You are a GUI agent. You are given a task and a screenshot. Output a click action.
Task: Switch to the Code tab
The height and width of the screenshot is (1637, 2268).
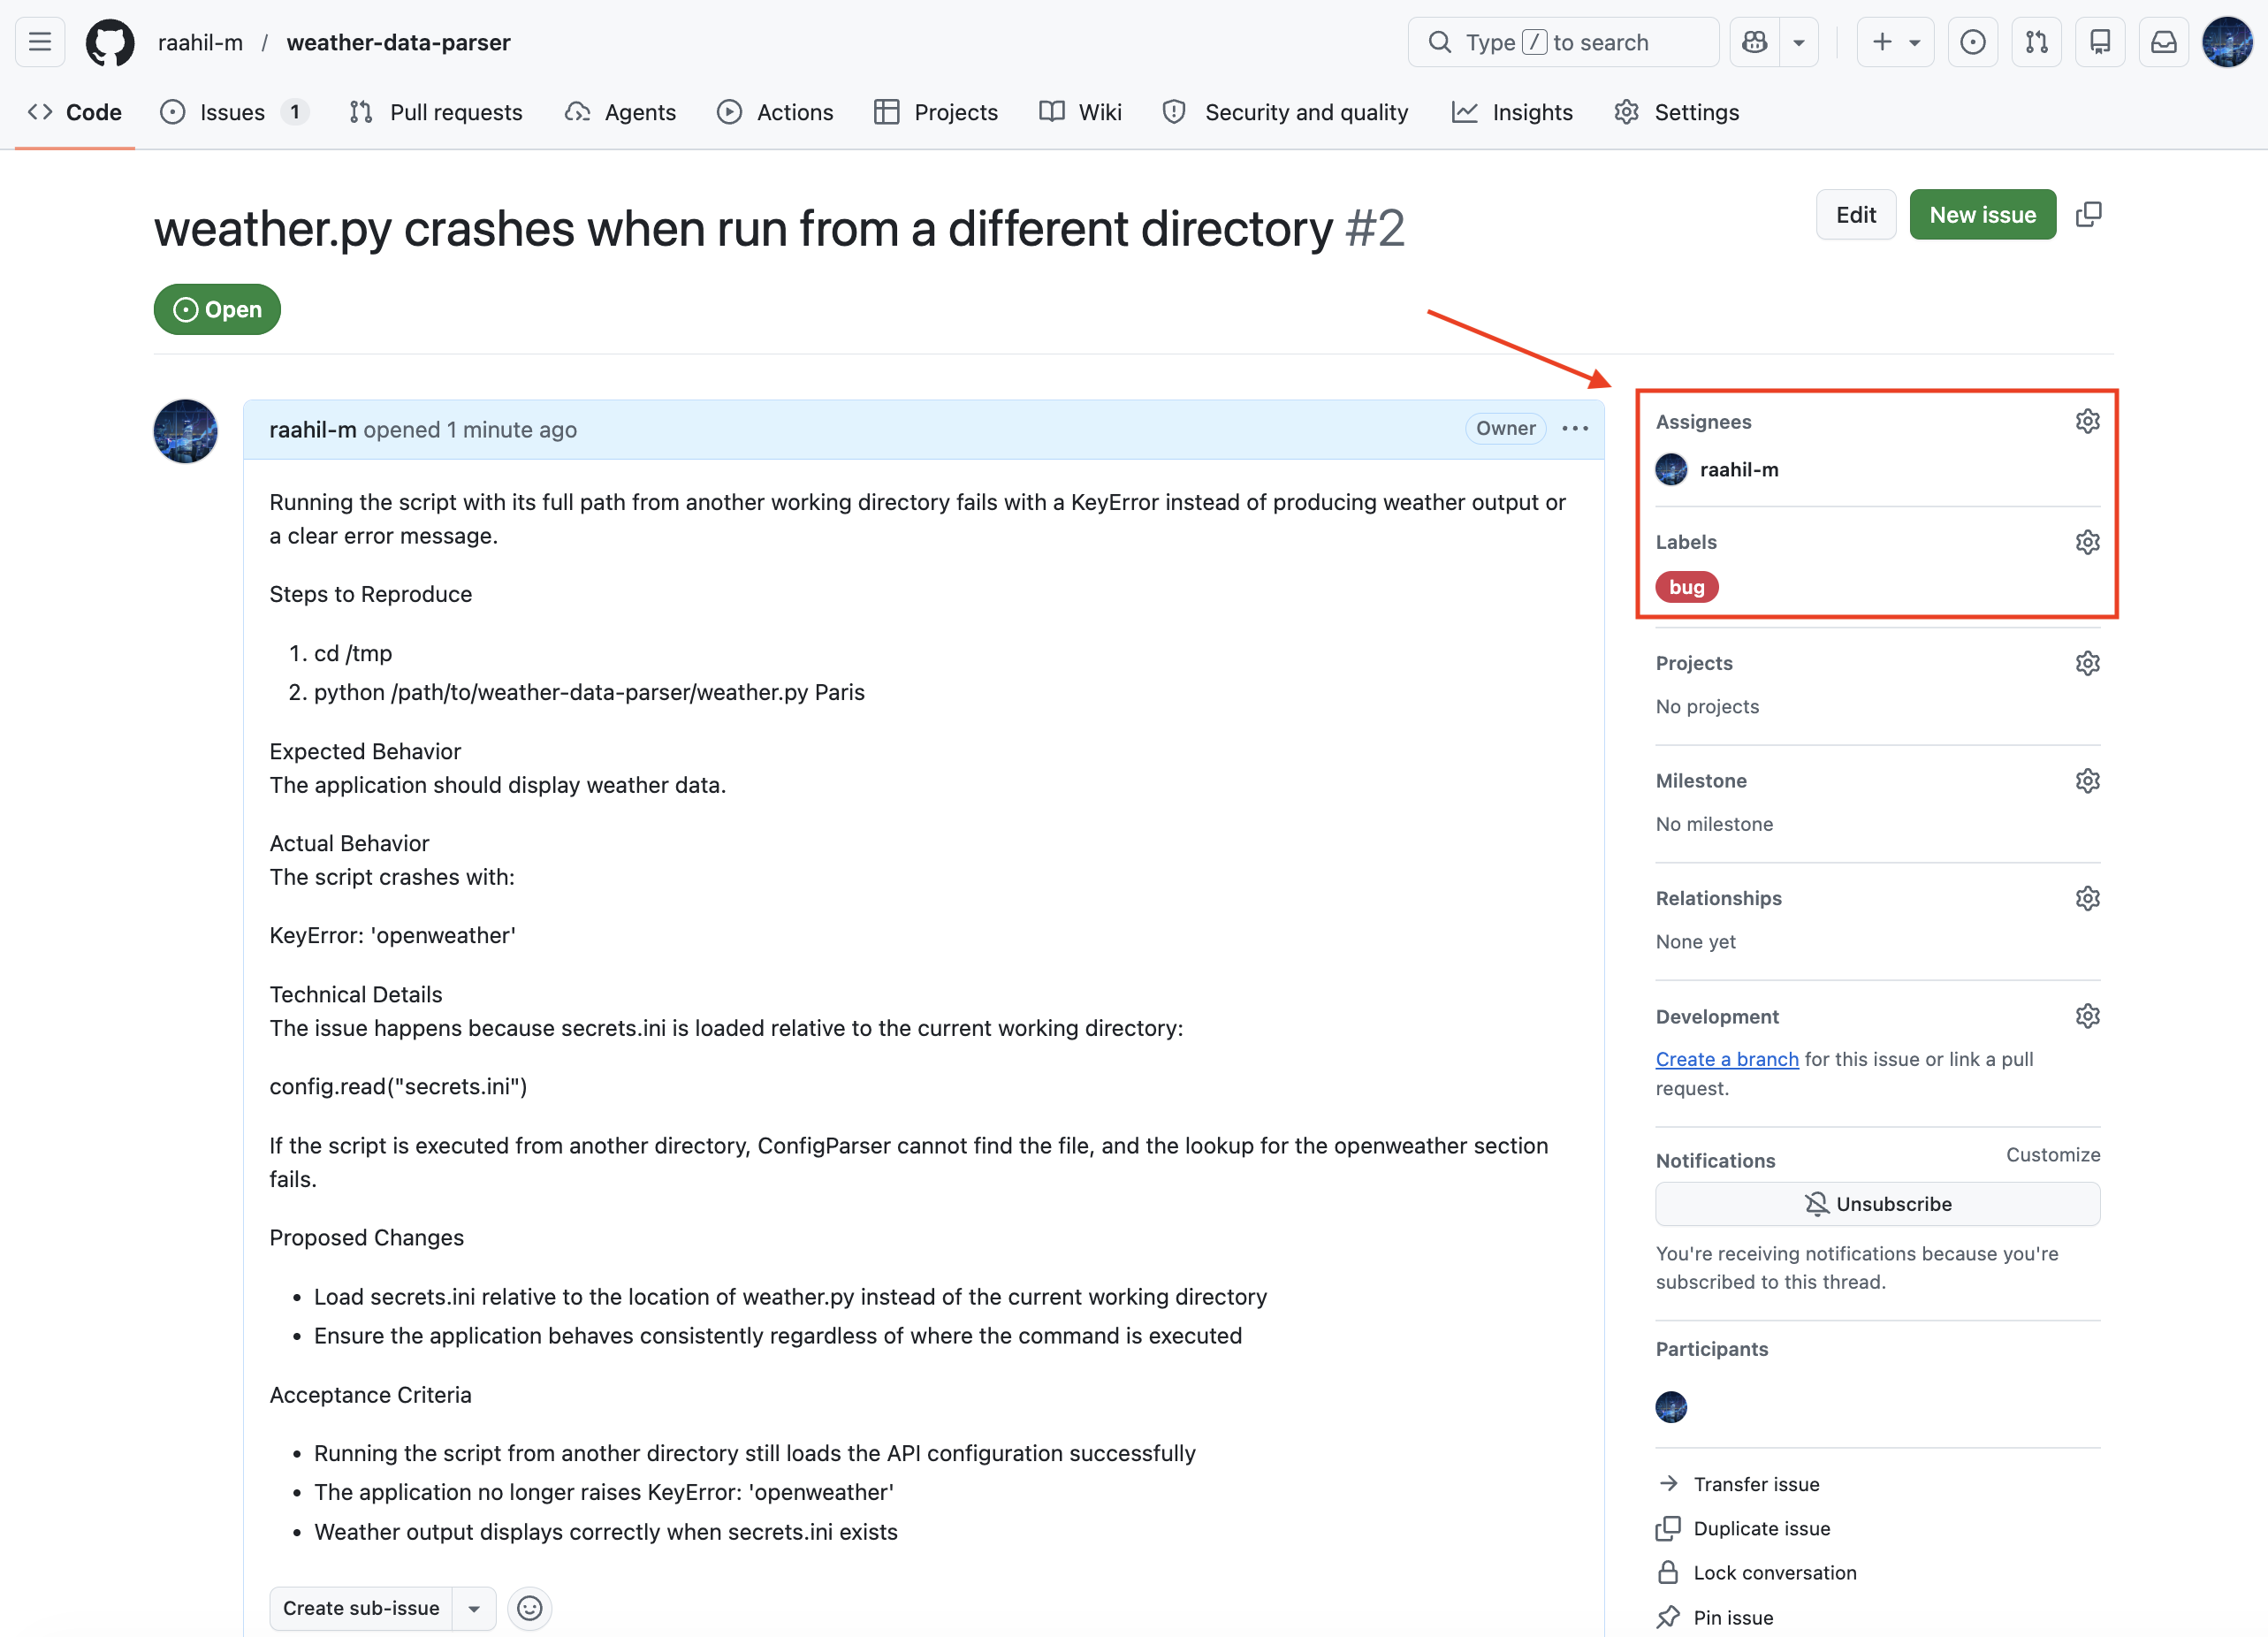(75, 112)
